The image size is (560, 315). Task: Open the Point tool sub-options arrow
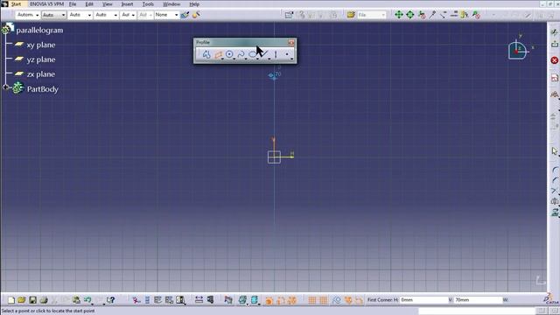tap(291, 59)
